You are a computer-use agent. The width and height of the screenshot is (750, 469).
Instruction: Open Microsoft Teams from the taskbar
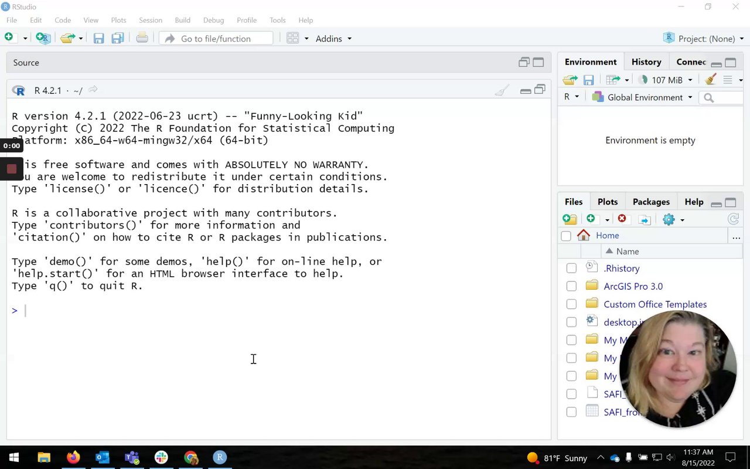click(132, 457)
